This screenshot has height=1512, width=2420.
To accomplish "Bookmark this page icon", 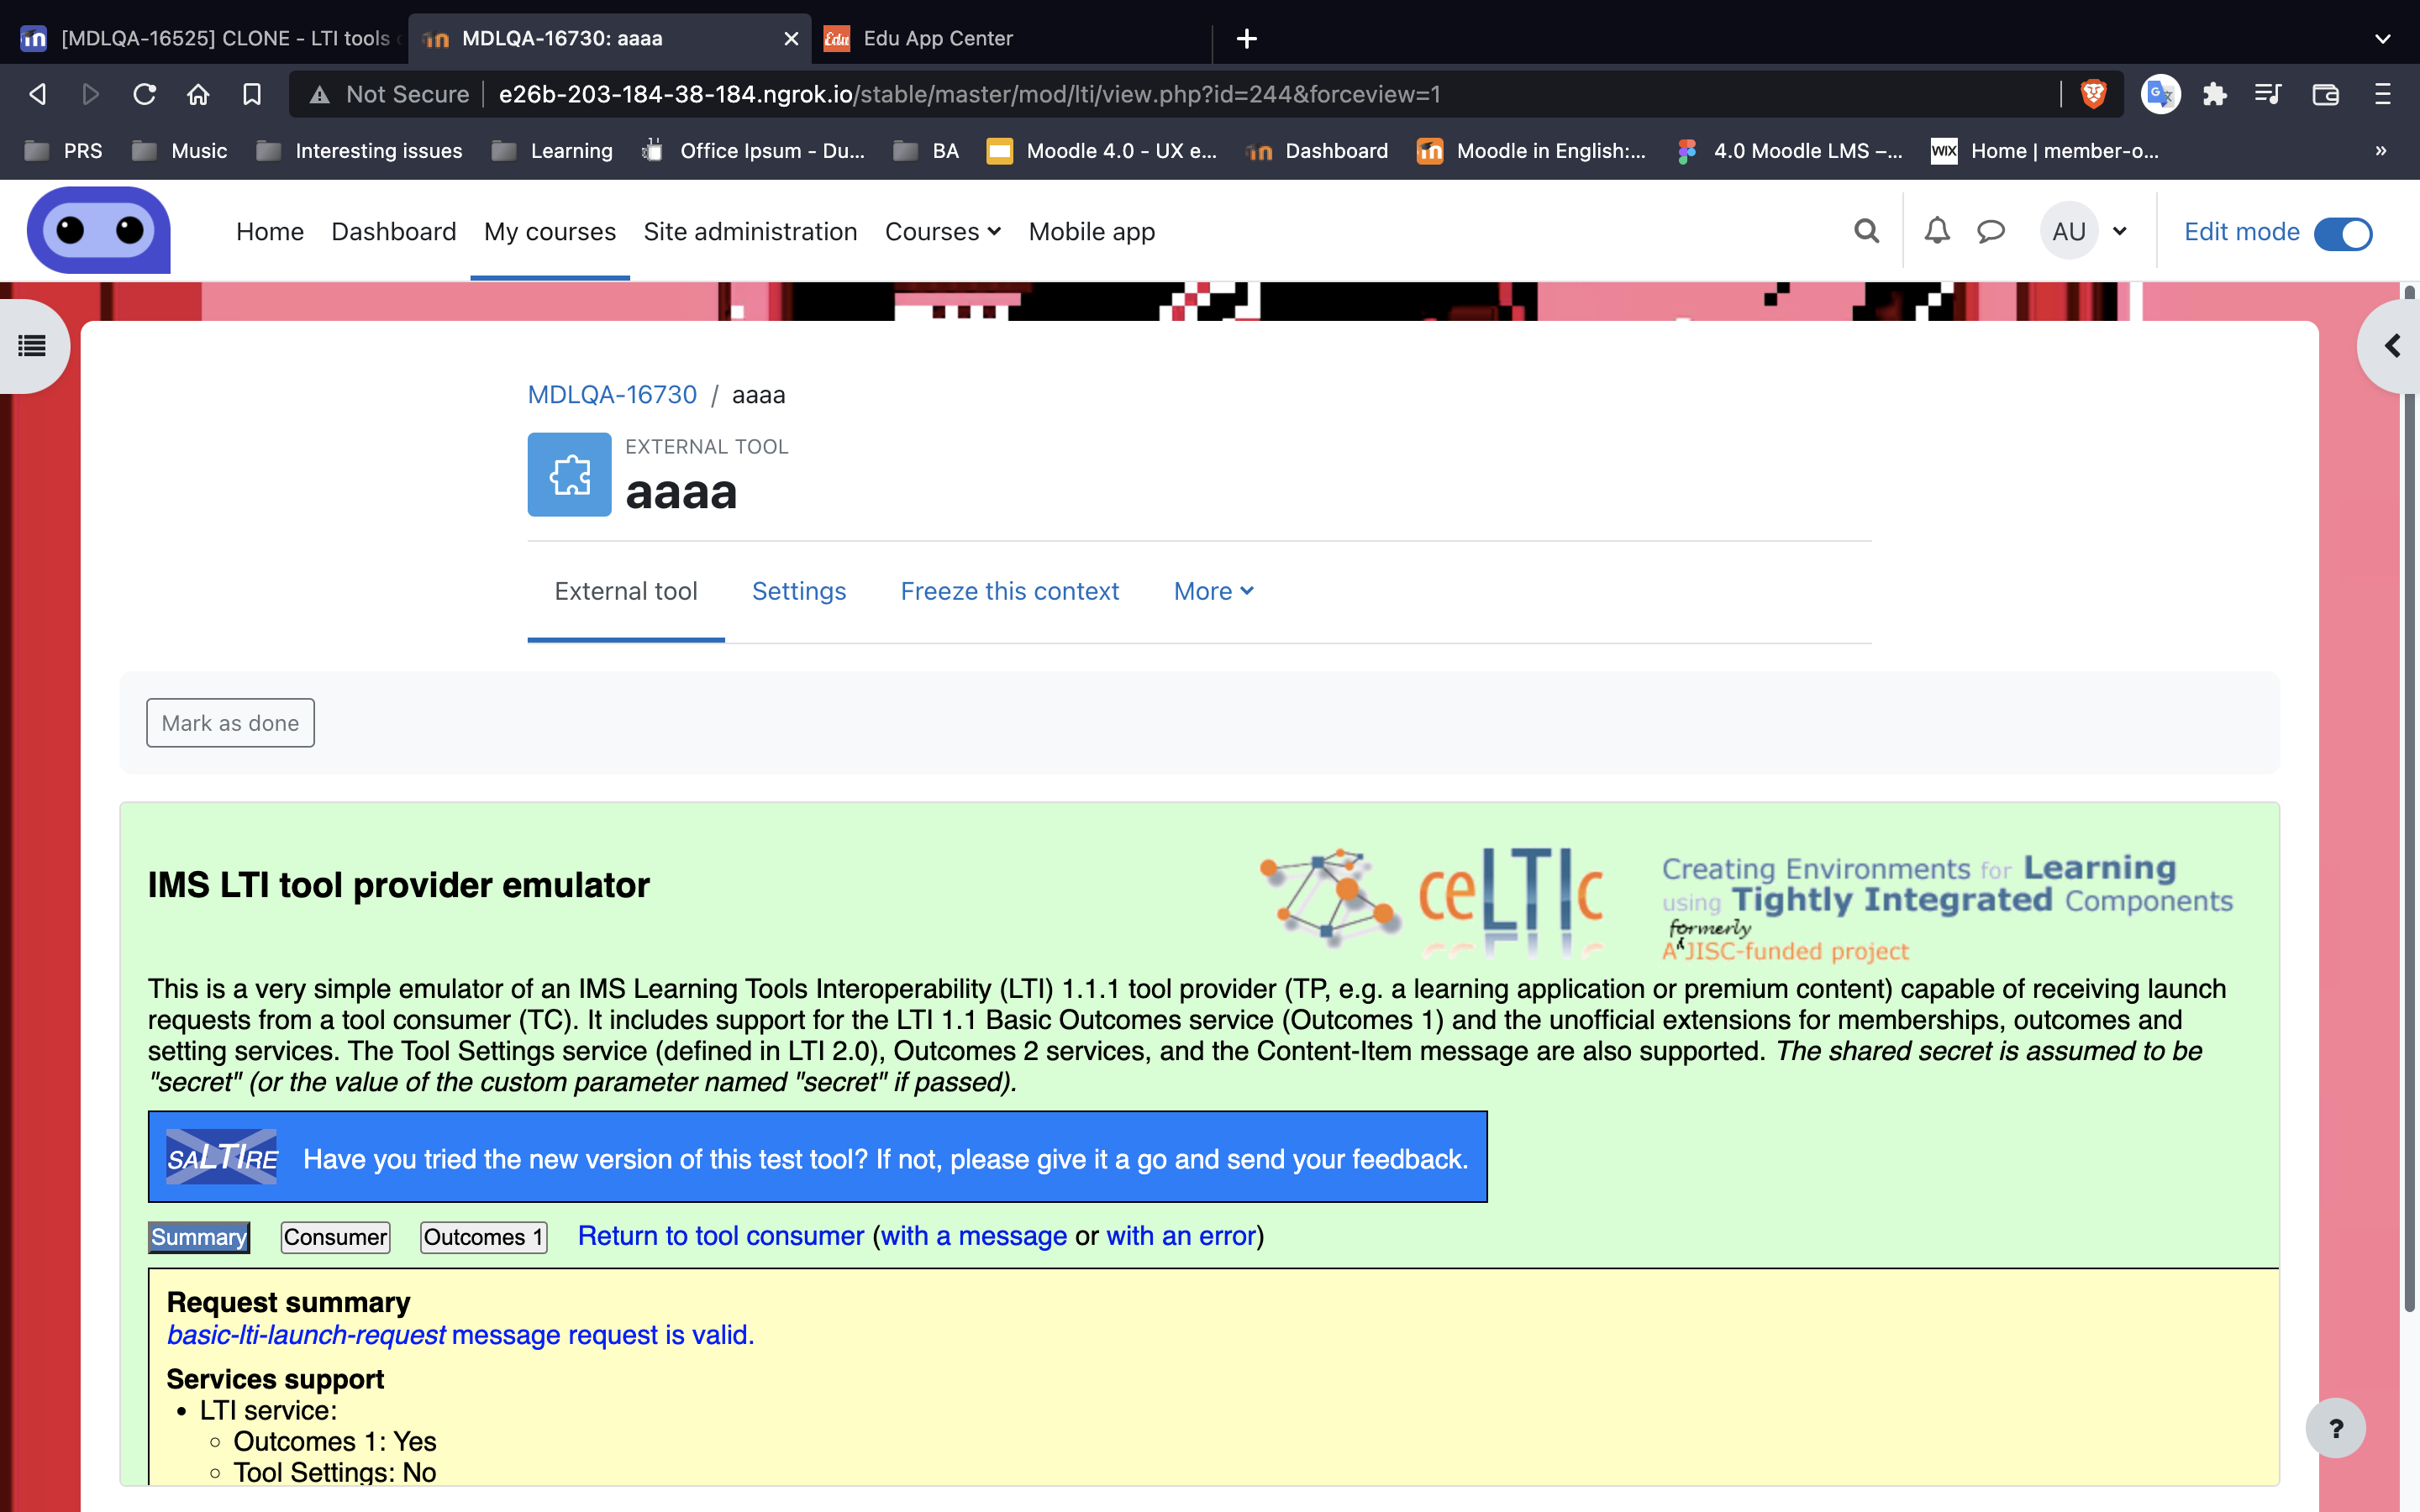I will click(252, 94).
